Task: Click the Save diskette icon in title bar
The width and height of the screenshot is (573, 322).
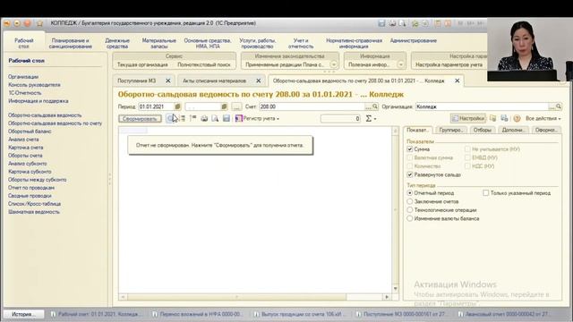Action: pyautogui.click(x=381, y=23)
